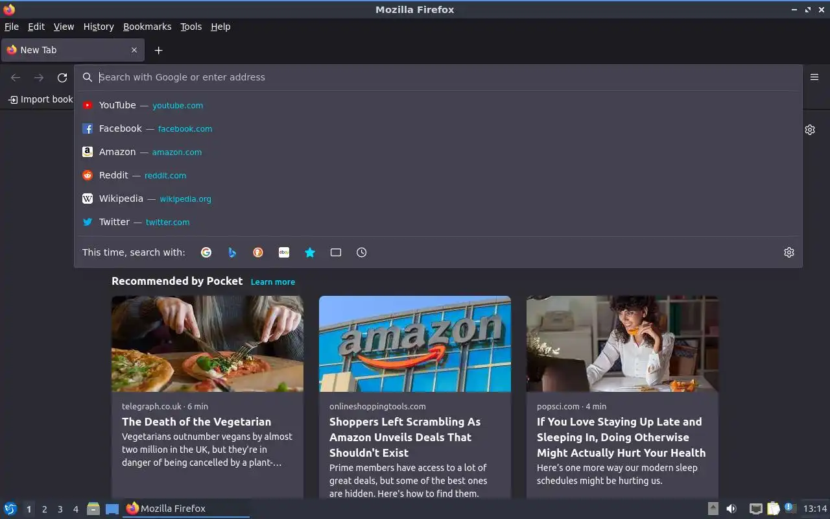Click the telegraph.co.uk · 6 min source label

click(x=165, y=406)
